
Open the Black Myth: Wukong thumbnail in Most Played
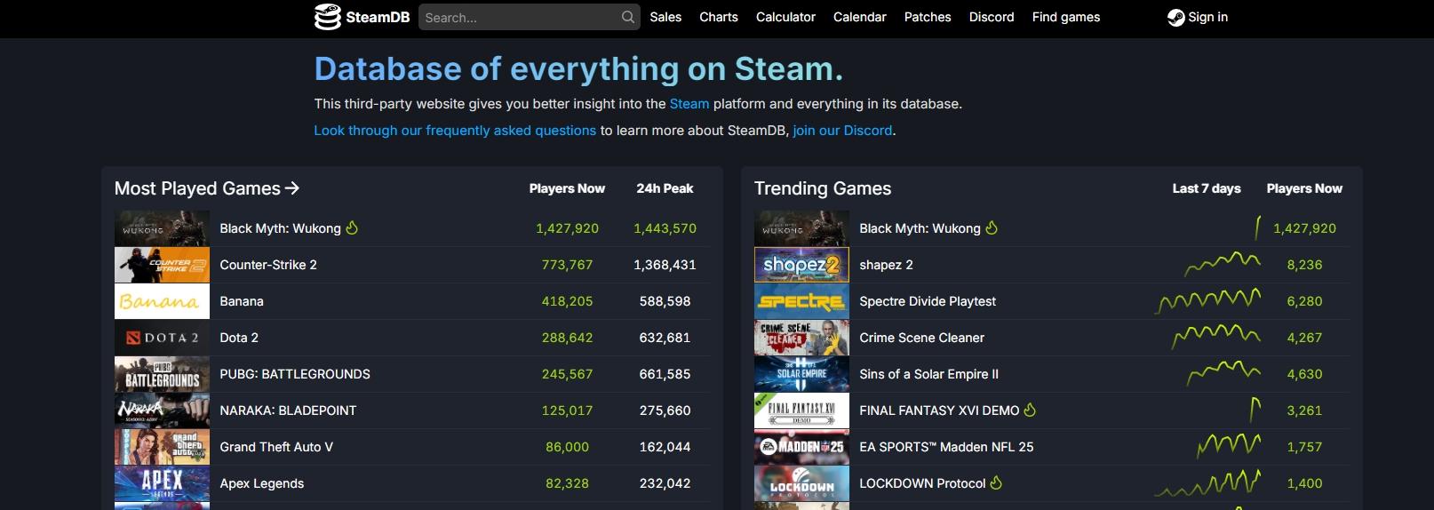[162, 228]
